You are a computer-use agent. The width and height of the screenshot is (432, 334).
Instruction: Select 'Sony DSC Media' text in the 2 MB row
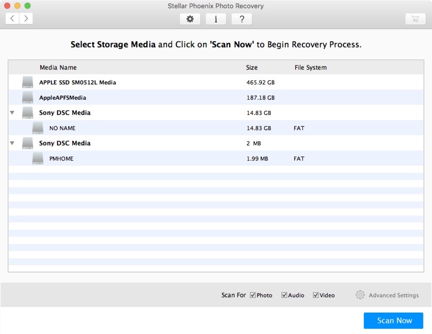pyautogui.click(x=65, y=143)
